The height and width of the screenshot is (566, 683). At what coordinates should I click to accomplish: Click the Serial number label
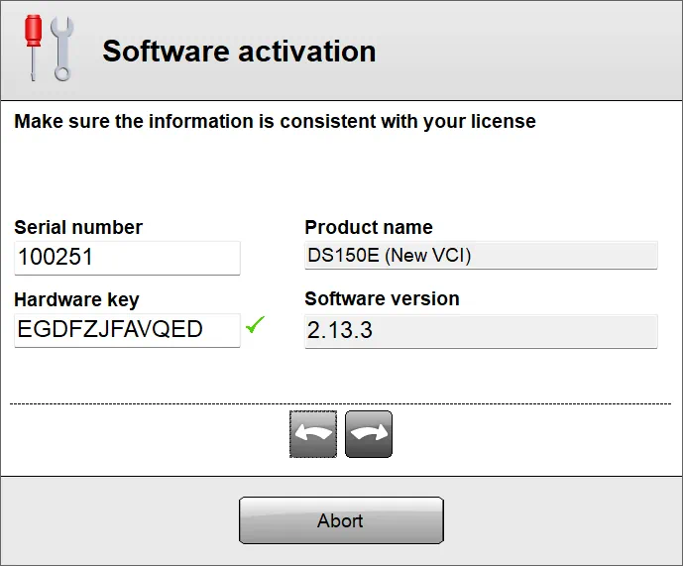(78, 227)
